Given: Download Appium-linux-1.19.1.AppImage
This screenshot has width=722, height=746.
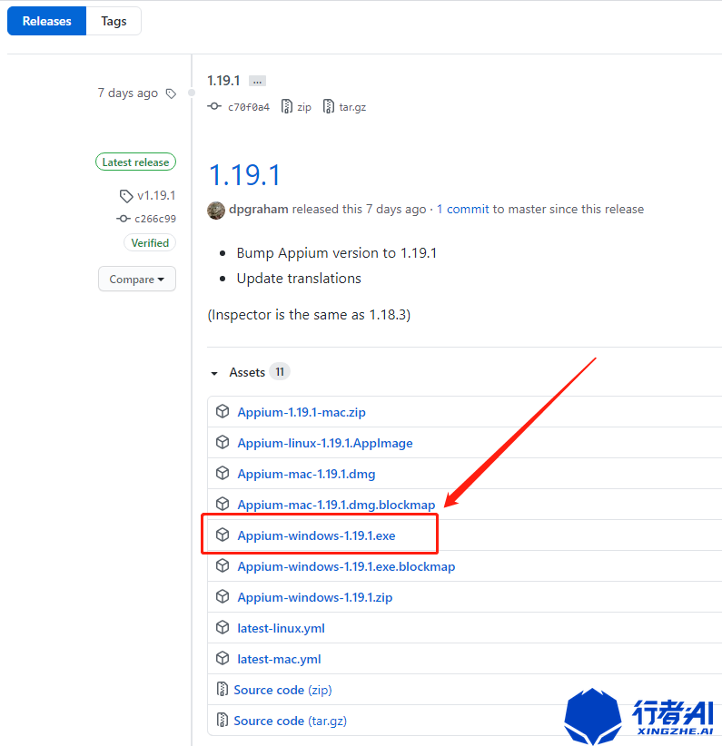Looking at the screenshot, I should click(325, 443).
